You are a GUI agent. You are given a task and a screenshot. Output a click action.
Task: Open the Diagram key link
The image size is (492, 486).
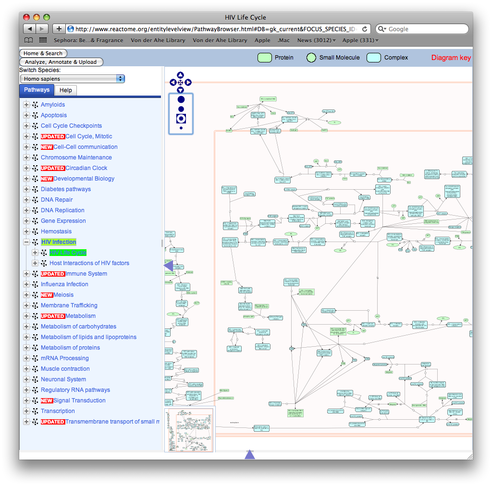451,58
